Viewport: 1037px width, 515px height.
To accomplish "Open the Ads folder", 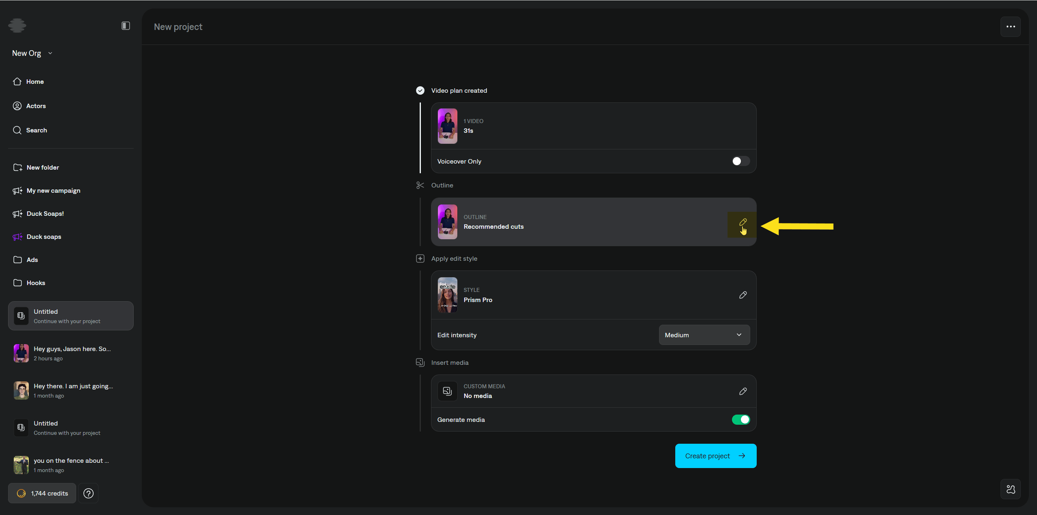I will click(x=70, y=260).
